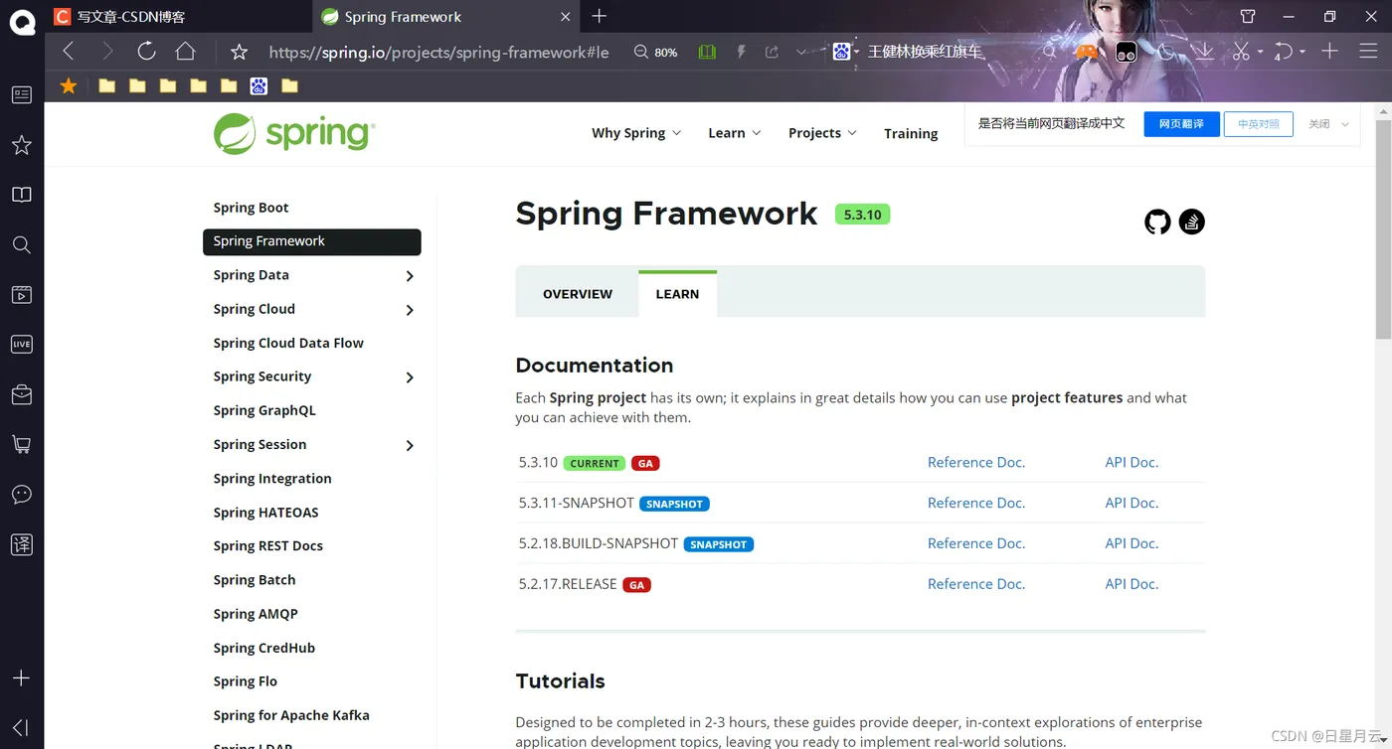Viewport: 1392px width, 749px height.
Task: Open the chat bubble sidebar icon
Action: click(x=21, y=494)
